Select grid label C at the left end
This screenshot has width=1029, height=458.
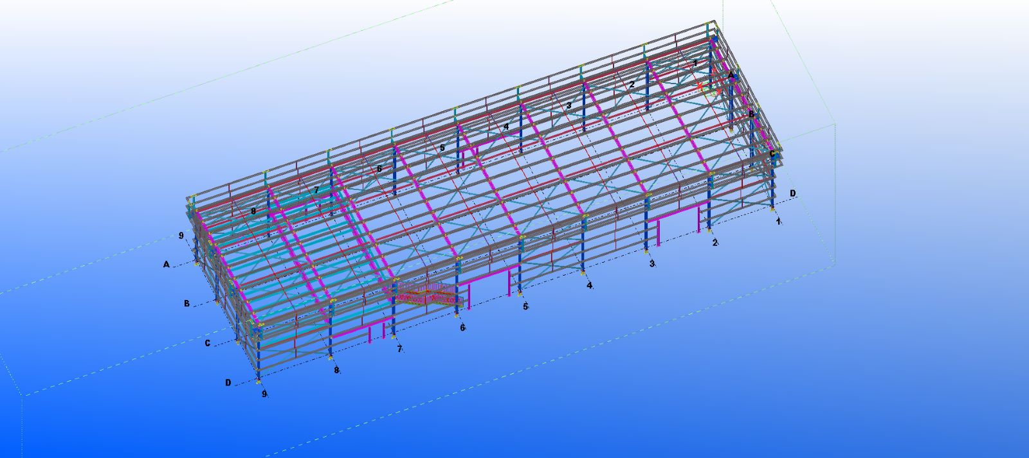pyautogui.click(x=207, y=343)
